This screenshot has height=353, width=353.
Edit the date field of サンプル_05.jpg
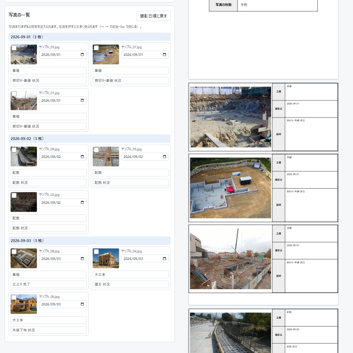(145, 157)
